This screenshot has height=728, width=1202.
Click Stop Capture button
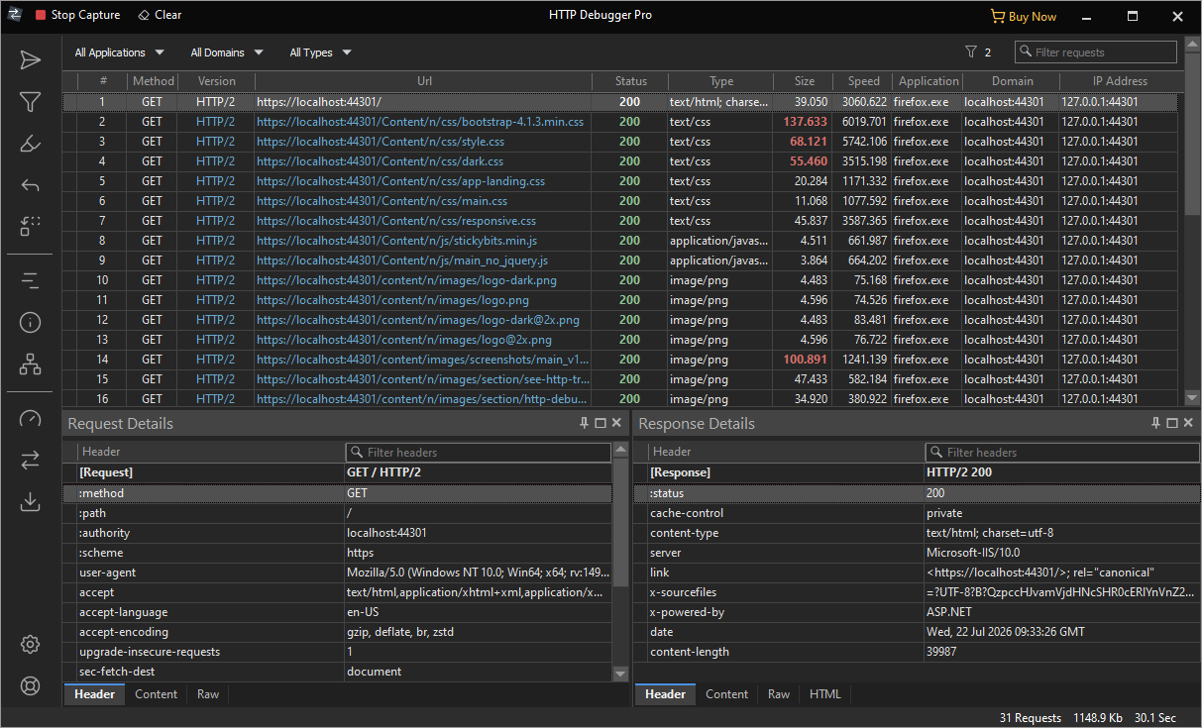(77, 15)
